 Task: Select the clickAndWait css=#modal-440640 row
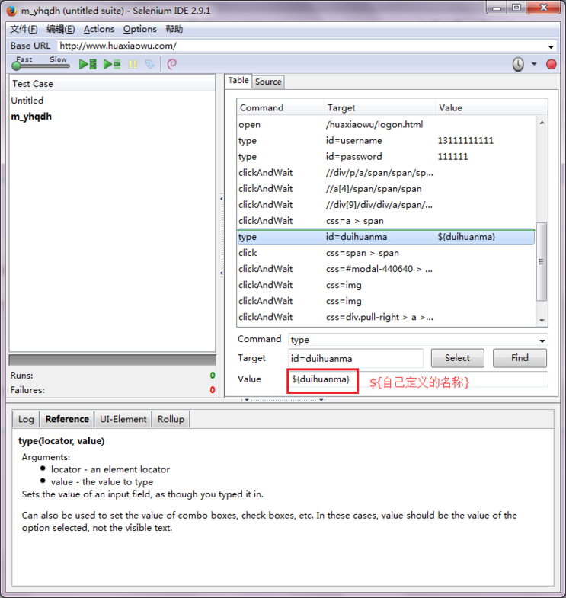(x=386, y=269)
